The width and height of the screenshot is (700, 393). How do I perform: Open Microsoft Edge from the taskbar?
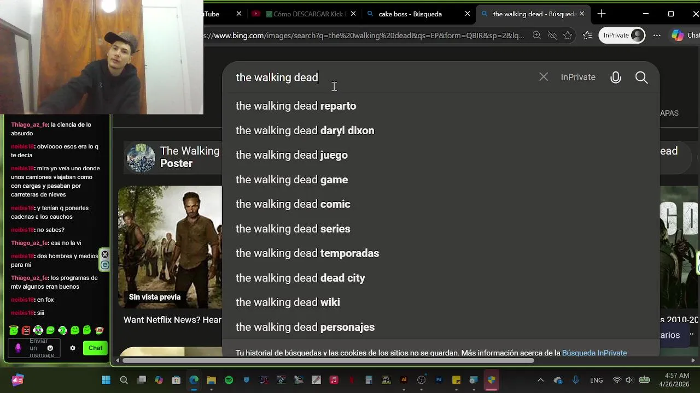(194, 380)
